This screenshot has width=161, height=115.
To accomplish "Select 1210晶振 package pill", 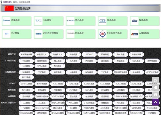I will pos(26,90).
